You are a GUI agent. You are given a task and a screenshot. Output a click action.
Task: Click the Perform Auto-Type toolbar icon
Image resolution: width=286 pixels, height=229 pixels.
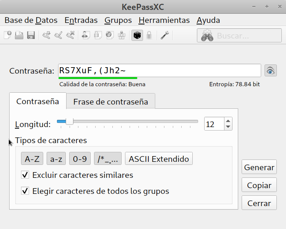(122, 35)
